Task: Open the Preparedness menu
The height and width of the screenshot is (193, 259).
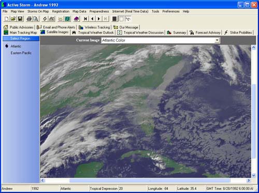Action: 99,11
